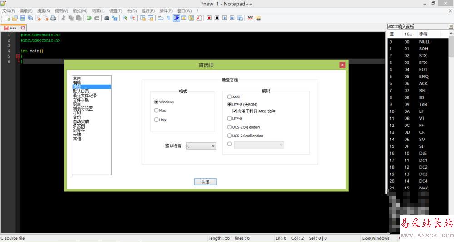454x242 pixels.
Task: Click the Paste toolbar icon
Action: click(79, 18)
